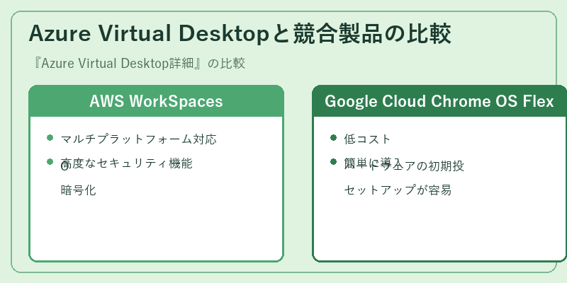Click the text 'マルチプラットフォーム対応'
Screen dimensions: 567x283
[x=139, y=139]
